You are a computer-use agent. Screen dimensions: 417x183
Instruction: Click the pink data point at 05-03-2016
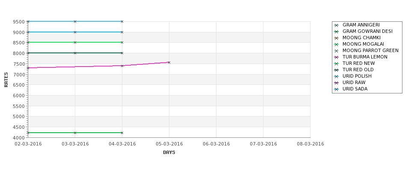click(169, 63)
